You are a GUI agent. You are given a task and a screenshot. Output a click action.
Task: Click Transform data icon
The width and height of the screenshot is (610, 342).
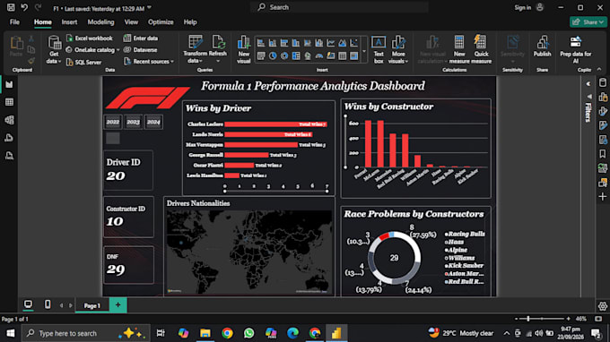(x=195, y=42)
